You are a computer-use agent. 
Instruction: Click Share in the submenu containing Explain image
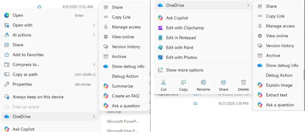(x=278, y=6)
